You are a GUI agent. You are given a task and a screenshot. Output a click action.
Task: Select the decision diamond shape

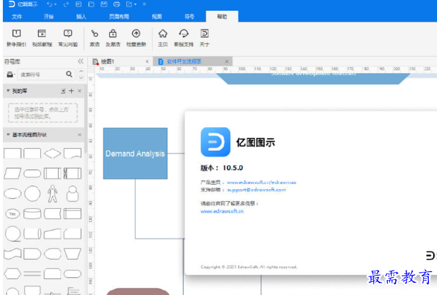53,153
